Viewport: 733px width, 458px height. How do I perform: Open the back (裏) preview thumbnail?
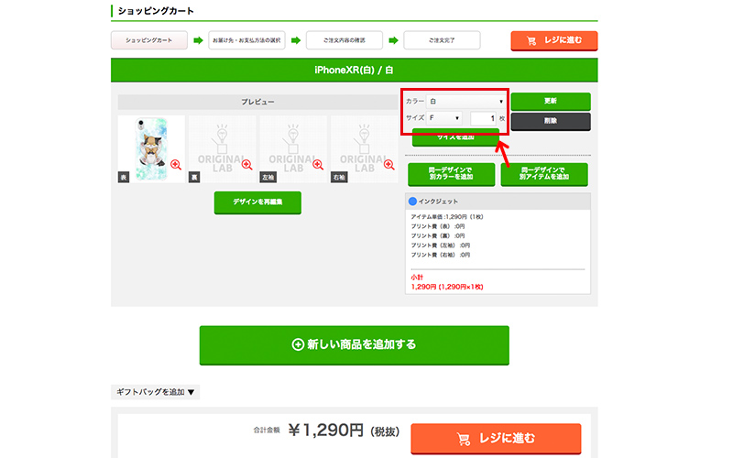pos(222,149)
